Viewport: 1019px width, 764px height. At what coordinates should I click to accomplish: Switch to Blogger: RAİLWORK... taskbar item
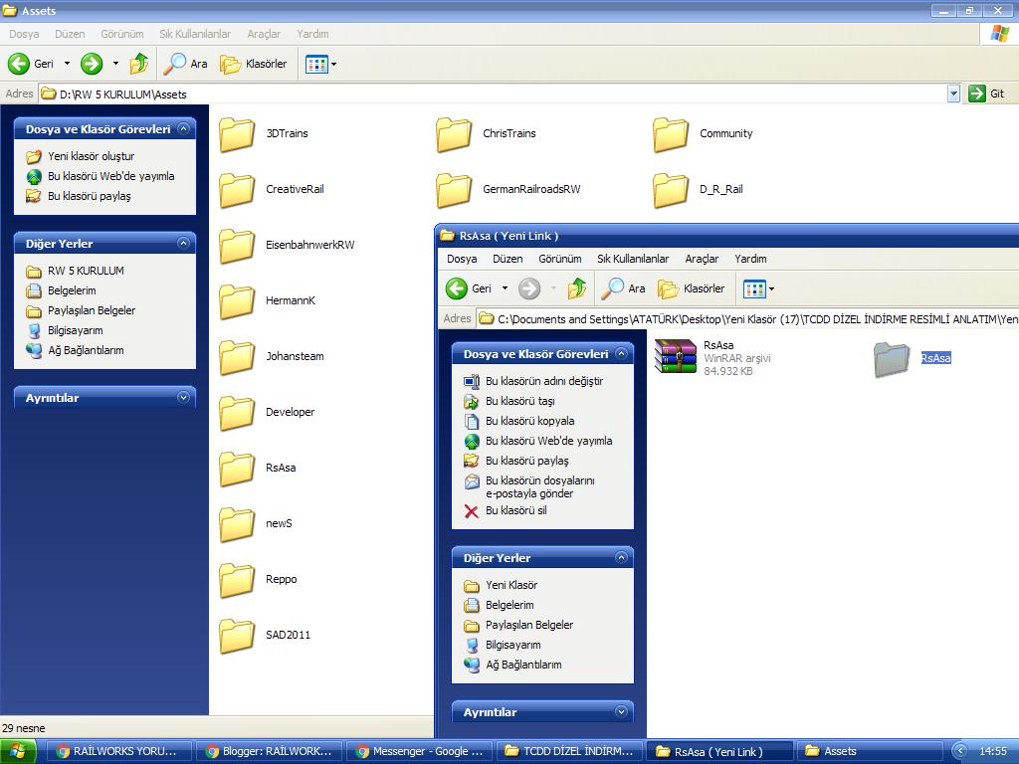pyautogui.click(x=271, y=752)
